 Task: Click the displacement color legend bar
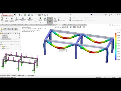(116, 46)
